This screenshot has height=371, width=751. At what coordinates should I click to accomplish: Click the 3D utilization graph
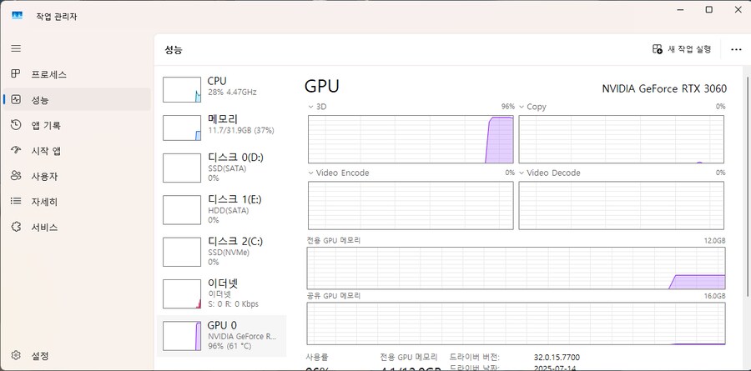[x=411, y=139]
